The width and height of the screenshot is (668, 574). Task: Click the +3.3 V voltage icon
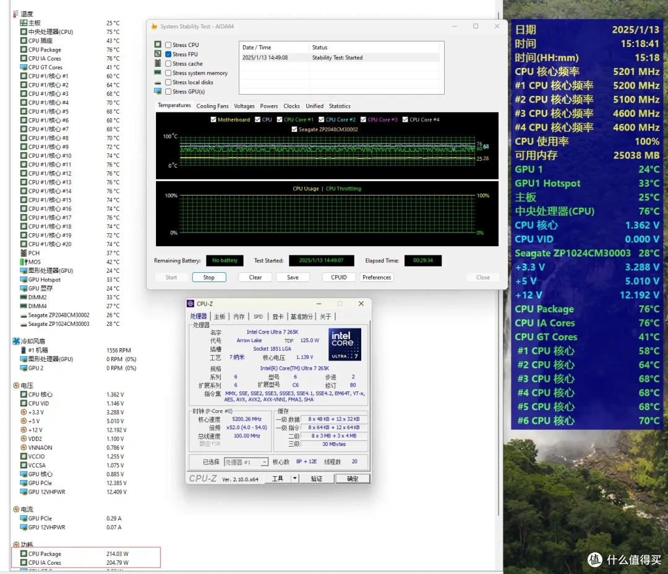[x=24, y=412]
